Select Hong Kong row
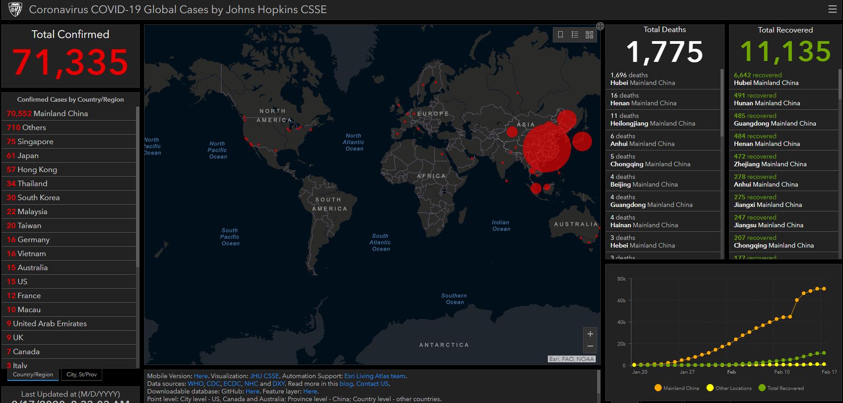 [x=69, y=169]
